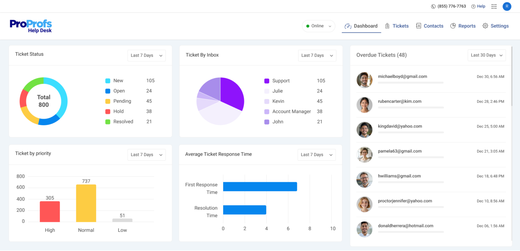Change the Last 30 Days filter on Overdue Tickets
The height and width of the screenshot is (251, 520).
[x=486, y=55]
